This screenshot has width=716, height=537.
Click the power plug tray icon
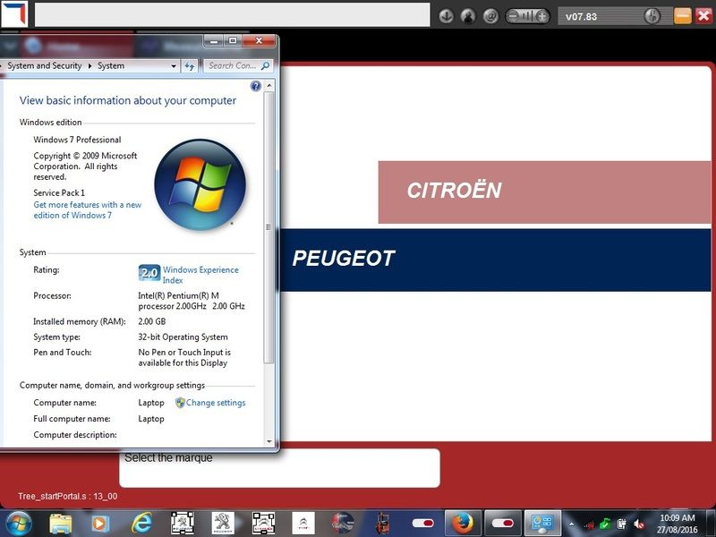621,524
